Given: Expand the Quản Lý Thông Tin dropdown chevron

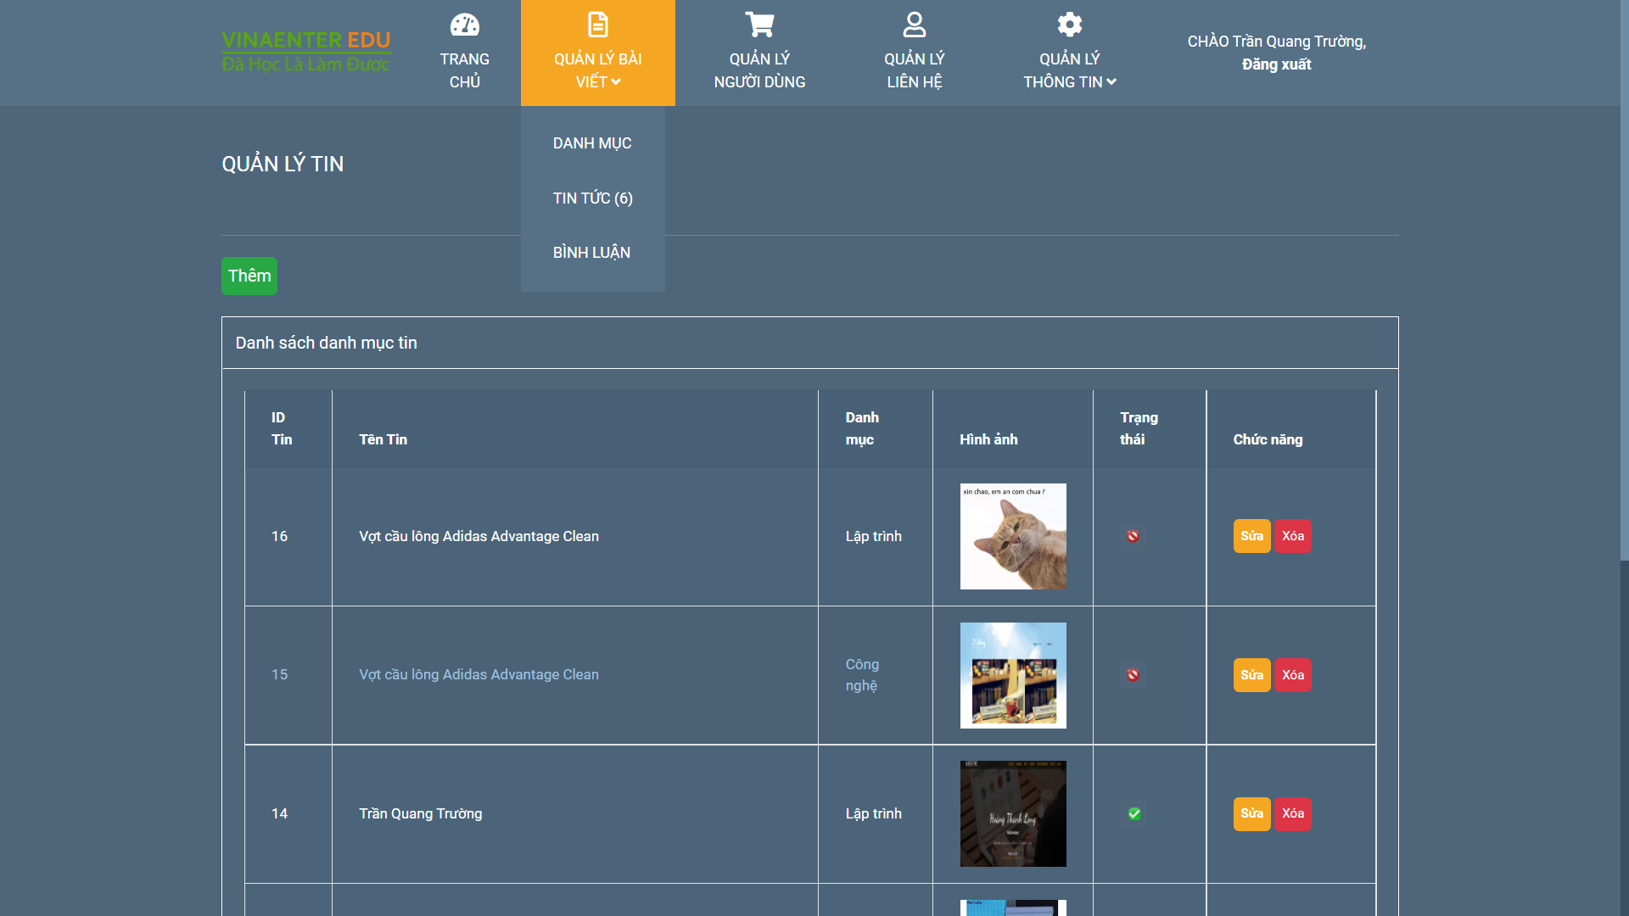Looking at the screenshot, I should pyautogui.click(x=1111, y=82).
